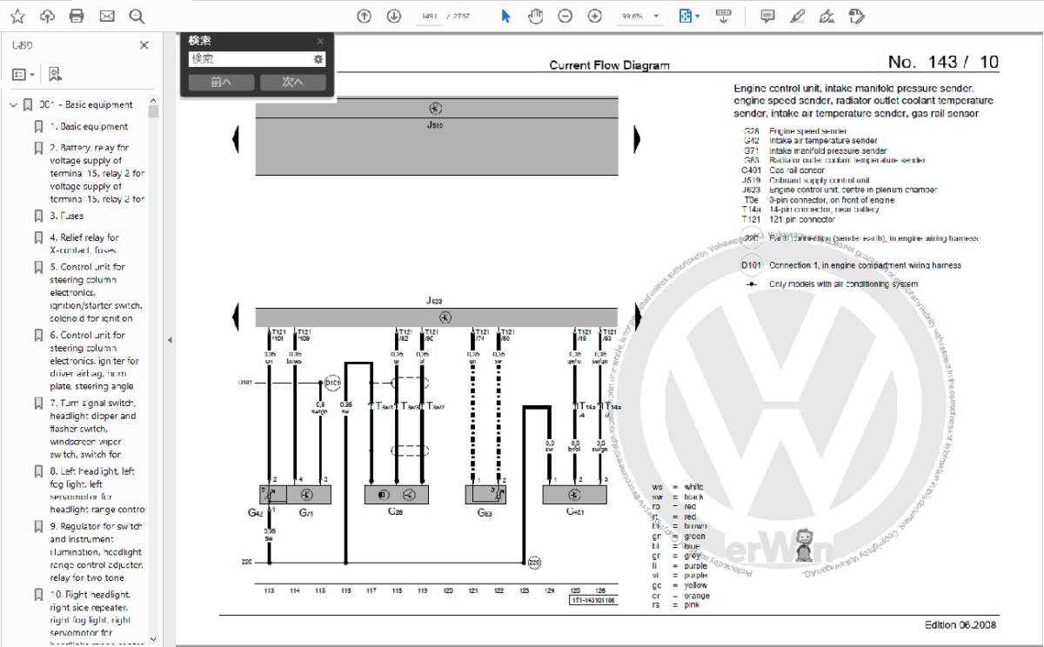
Task: Click the star bookmark icon
Action: (x=18, y=17)
